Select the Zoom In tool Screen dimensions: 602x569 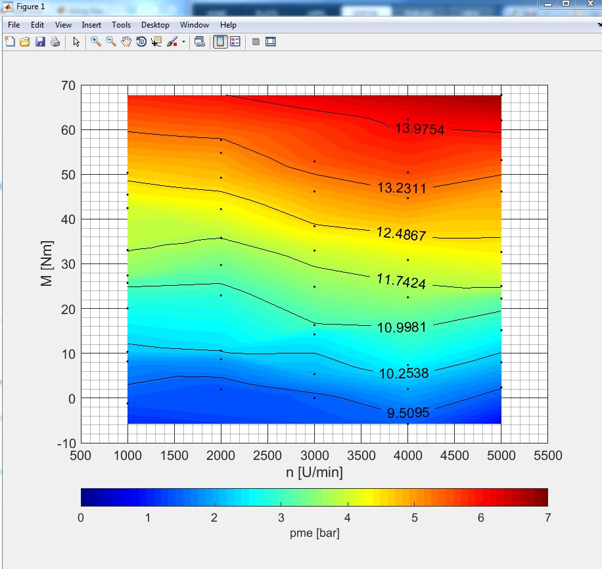point(96,41)
